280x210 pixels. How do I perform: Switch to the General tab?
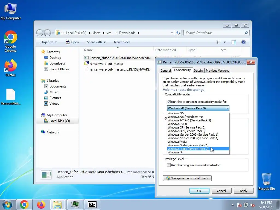pyautogui.click(x=165, y=71)
